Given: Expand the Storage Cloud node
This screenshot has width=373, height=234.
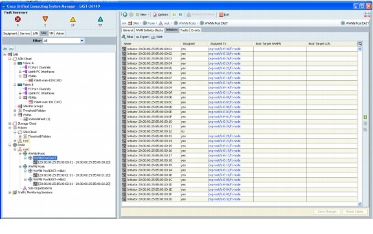Looking at the screenshot, I should coord(10,123).
